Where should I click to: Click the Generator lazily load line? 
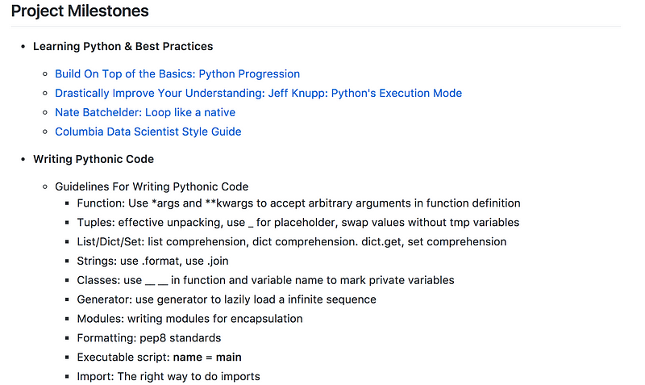tap(227, 299)
